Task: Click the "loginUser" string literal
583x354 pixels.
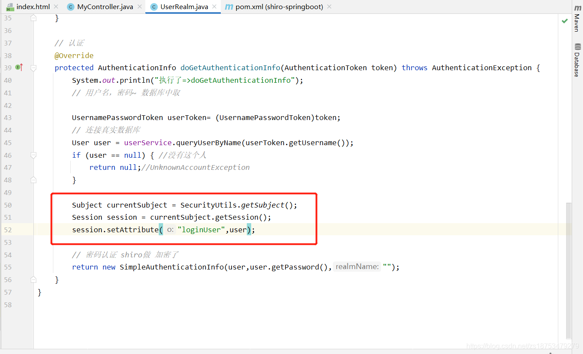Action: click(202, 230)
